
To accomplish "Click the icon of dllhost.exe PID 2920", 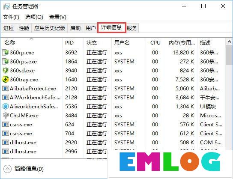I will pos(6,142).
